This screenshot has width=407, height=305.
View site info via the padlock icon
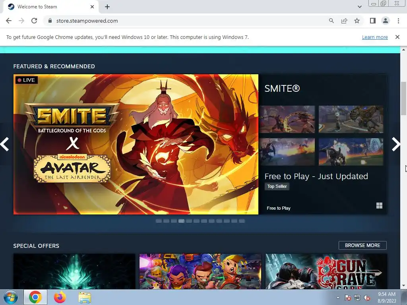(x=50, y=21)
